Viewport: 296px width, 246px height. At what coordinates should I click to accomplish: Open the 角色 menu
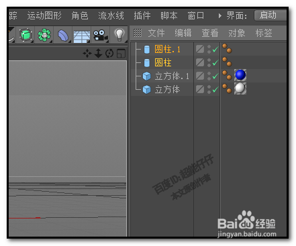[80, 15]
